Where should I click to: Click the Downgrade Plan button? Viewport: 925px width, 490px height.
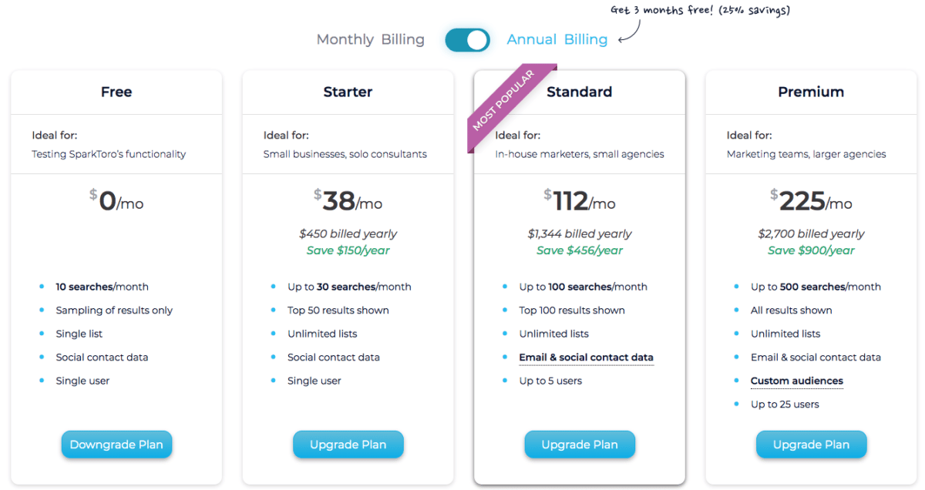coord(116,445)
